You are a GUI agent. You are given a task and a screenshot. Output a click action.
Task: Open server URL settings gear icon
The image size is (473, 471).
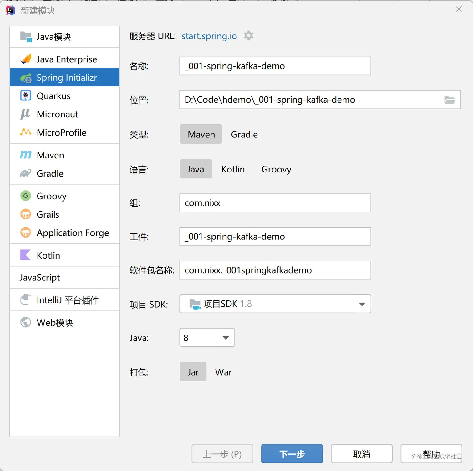[x=249, y=36]
